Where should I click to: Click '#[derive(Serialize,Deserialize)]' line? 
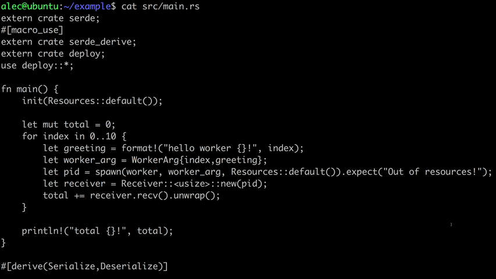pyautogui.click(x=84, y=266)
